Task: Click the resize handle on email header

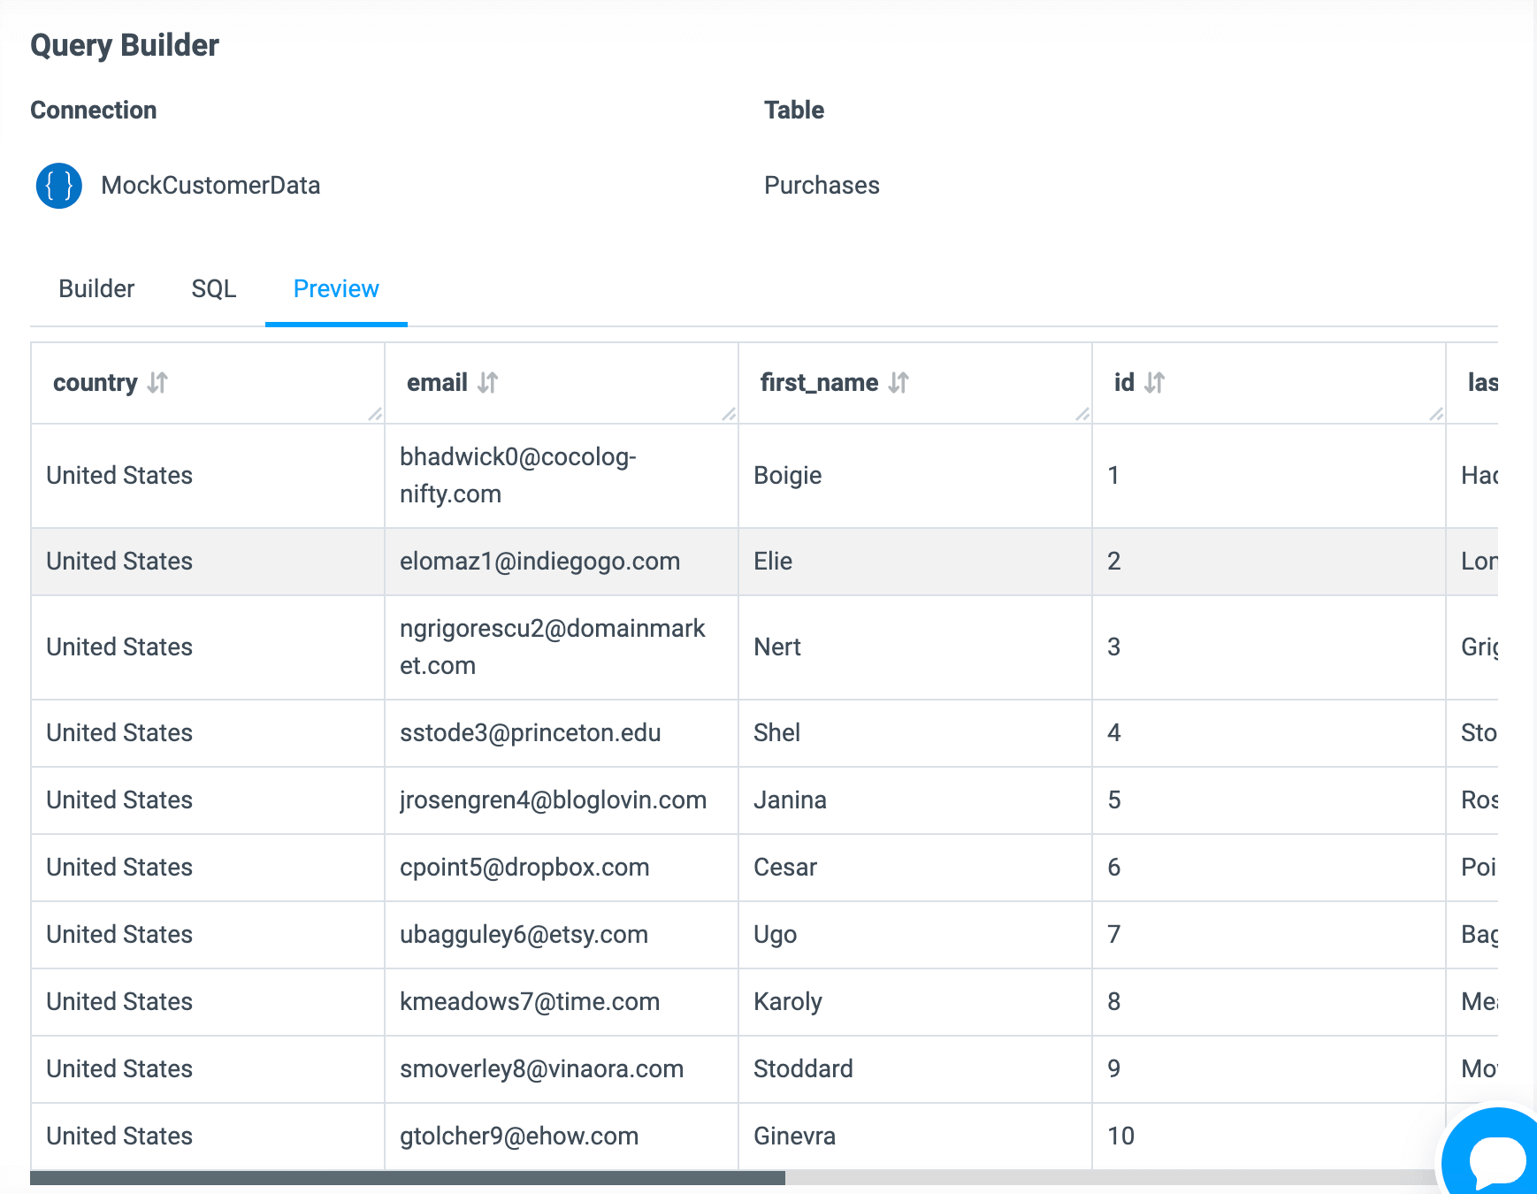Action: point(728,414)
